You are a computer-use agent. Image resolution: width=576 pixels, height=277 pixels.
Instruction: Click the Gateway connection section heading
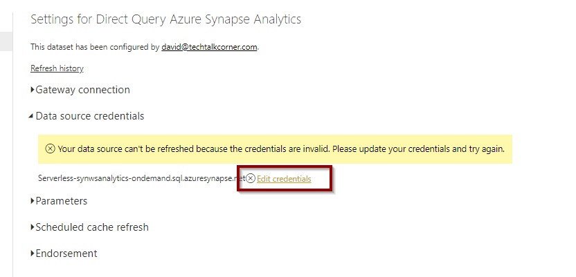(82, 90)
